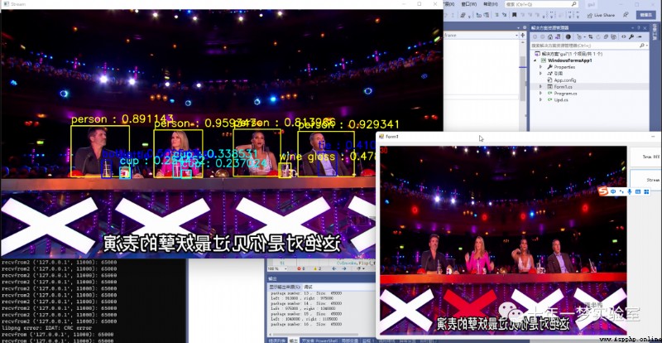662x343 pixels.
Task: Expand the Form1.cs node
Action: pos(541,86)
